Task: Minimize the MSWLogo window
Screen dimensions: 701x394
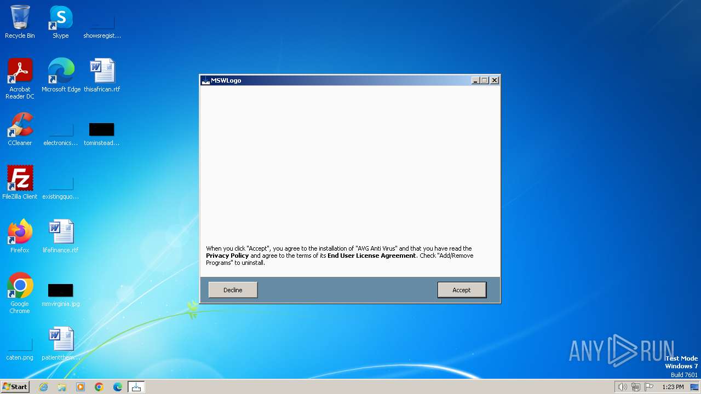Action: [475, 80]
